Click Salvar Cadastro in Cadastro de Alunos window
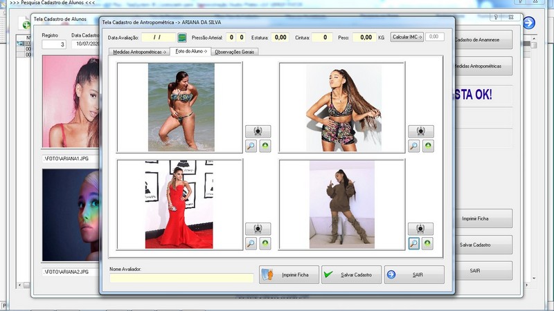The image size is (554, 311). pos(483,245)
